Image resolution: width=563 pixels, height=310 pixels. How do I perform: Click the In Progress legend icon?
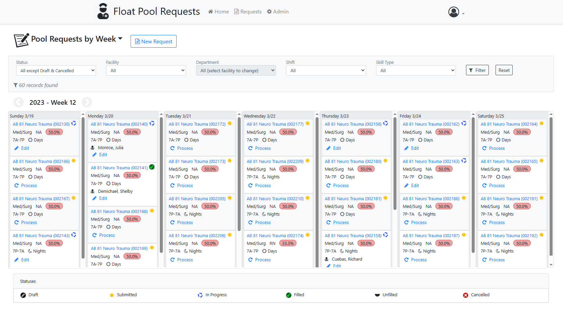[200, 295]
